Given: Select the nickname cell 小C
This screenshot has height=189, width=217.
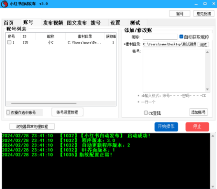Looking at the screenshot, I should pyautogui.click(x=51, y=42).
